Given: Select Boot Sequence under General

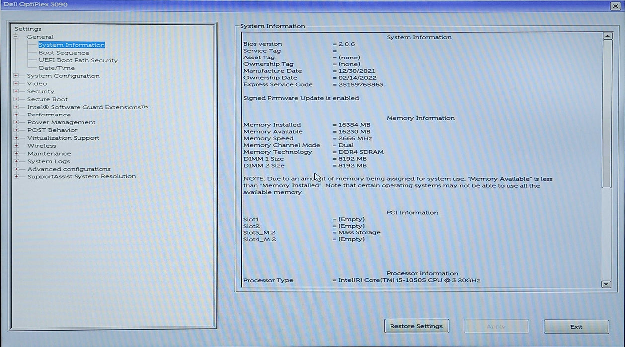Looking at the screenshot, I should point(64,53).
